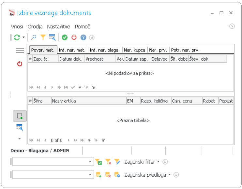
Task: Click the filter icon in lower grid navigator
Action: [x=103, y=140]
